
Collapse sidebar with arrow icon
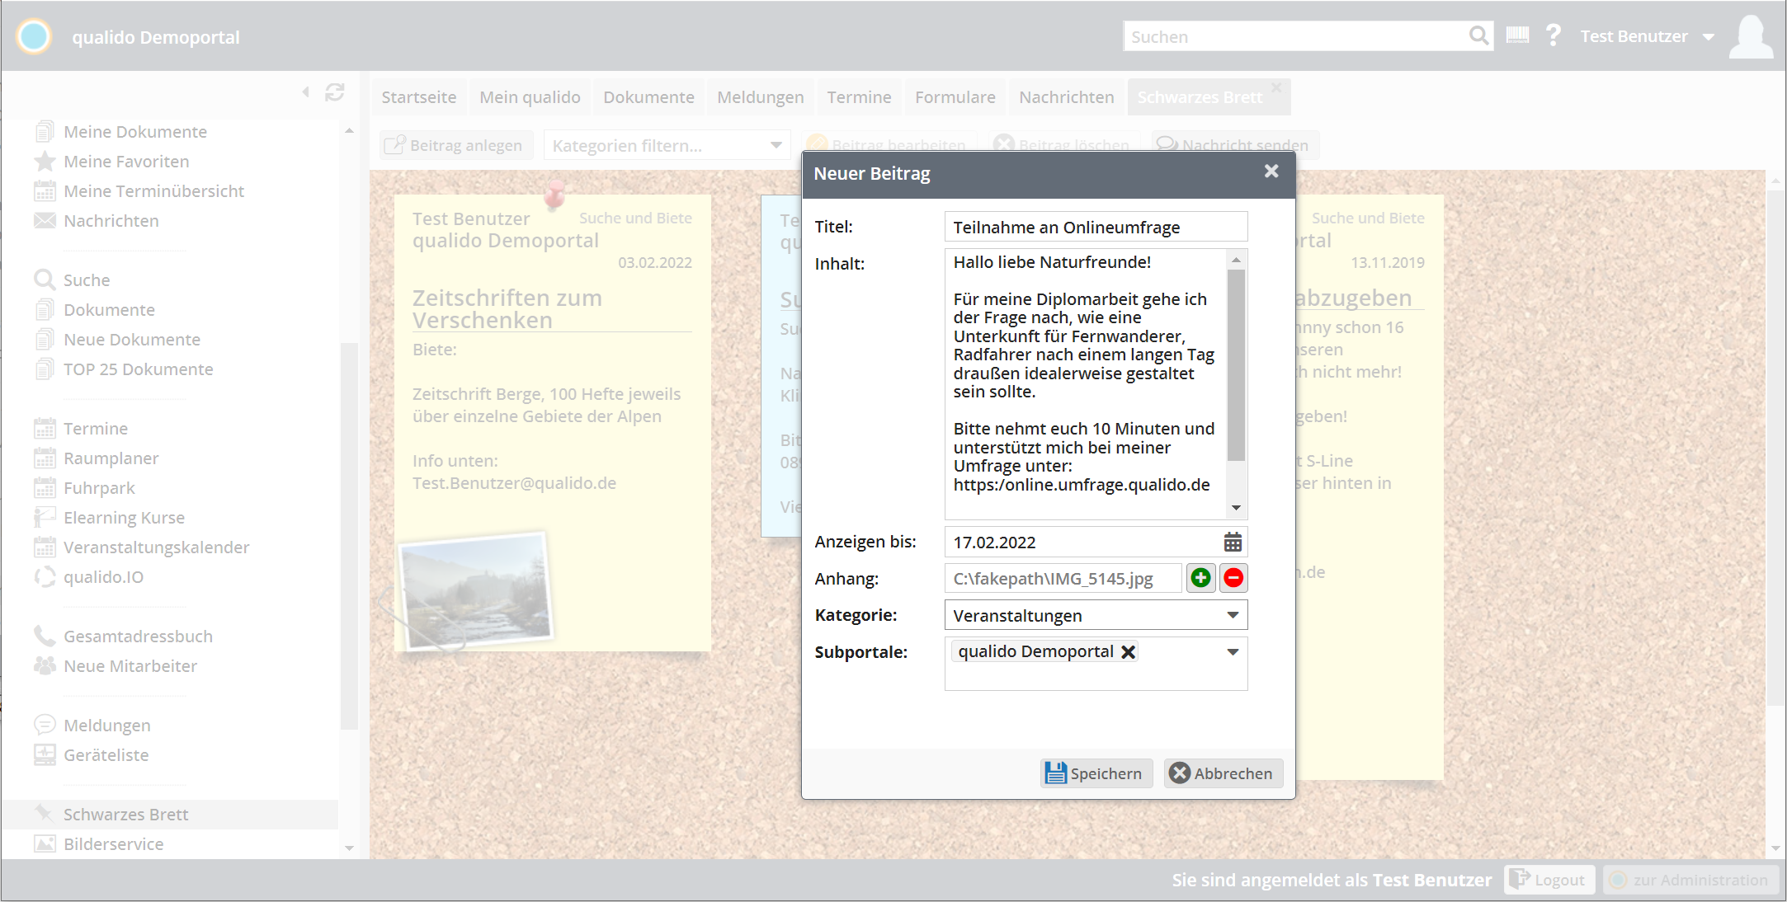306,92
